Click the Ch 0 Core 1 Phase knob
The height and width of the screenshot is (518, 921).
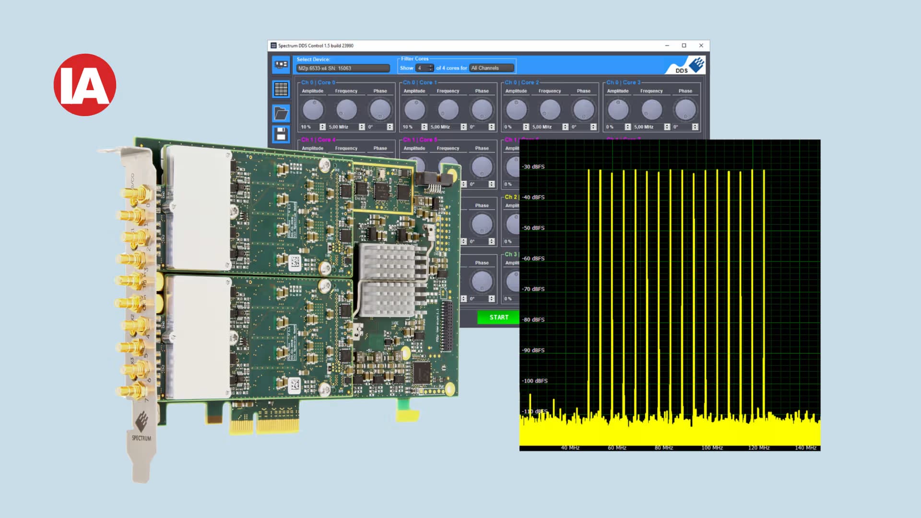pos(482,110)
